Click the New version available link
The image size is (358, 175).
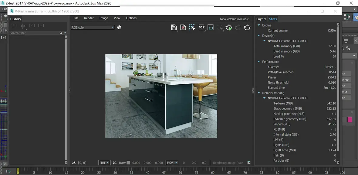tap(235, 19)
